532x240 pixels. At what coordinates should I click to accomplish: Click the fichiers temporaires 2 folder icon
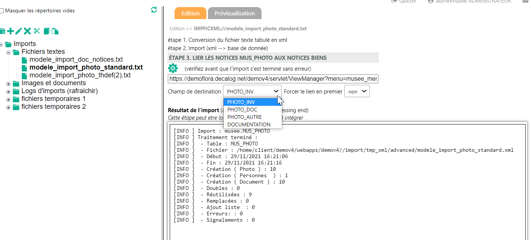pos(16,107)
